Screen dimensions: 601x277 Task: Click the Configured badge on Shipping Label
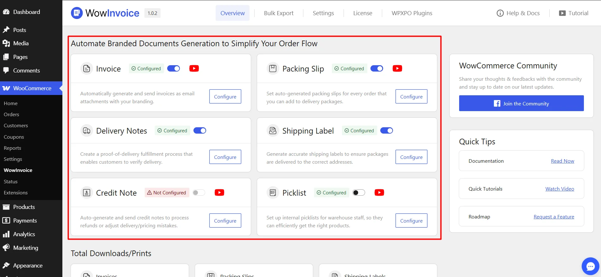pos(359,130)
